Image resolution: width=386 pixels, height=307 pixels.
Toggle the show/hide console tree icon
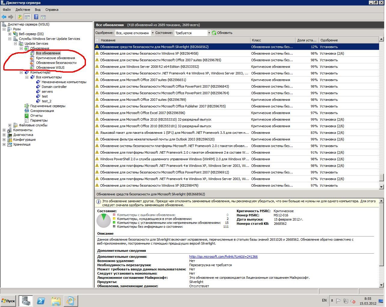pyautogui.click(x=27, y=17)
